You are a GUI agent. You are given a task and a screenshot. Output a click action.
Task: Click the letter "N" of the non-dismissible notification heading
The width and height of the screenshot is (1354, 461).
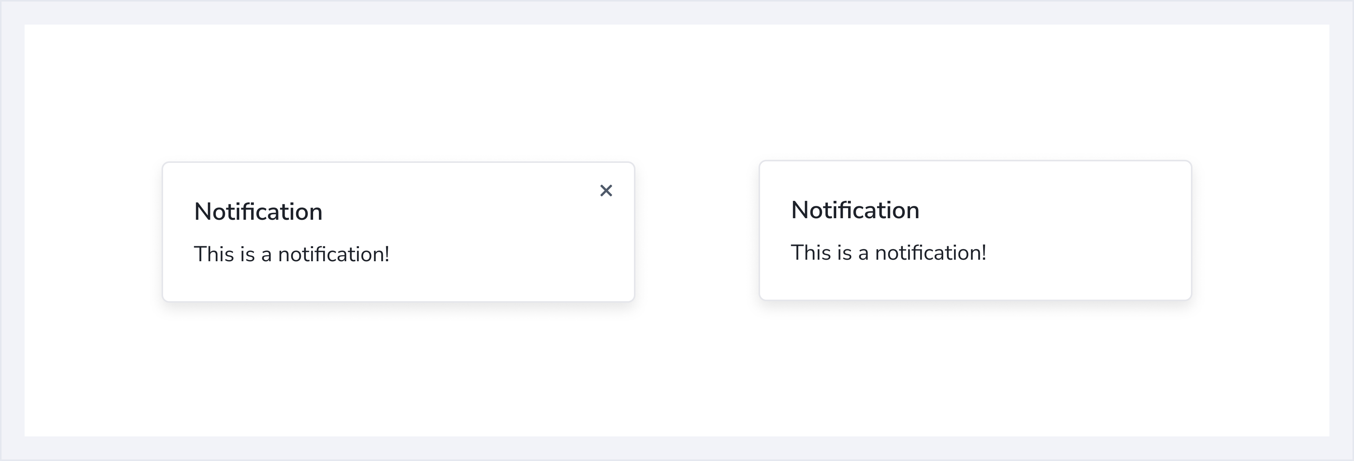click(x=799, y=210)
